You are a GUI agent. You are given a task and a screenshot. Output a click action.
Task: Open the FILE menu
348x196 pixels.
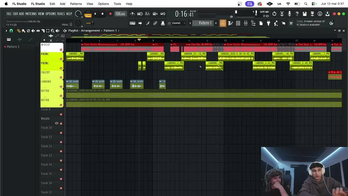pos(9,14)
